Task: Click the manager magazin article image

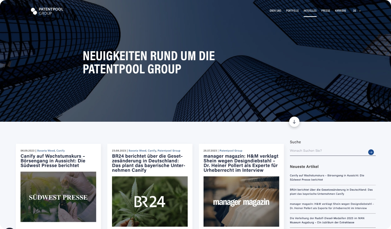Action: pos(241,201)
